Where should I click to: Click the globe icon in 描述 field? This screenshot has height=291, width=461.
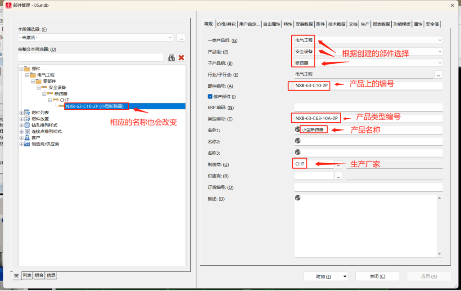(x=298, y=198)
